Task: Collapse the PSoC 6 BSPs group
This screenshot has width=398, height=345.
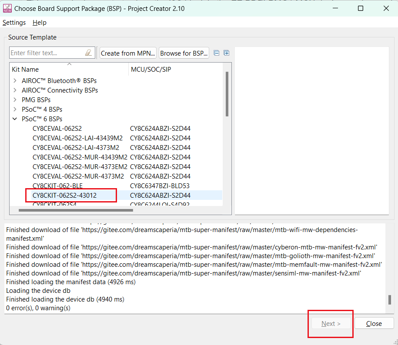Action: point(15,119)
